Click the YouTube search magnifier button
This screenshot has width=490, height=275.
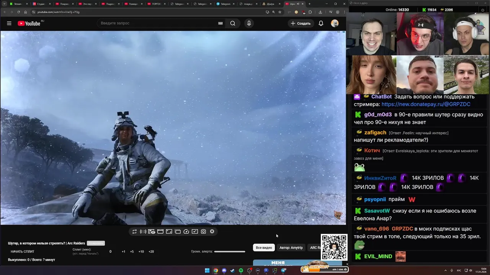tap(233, 23)
